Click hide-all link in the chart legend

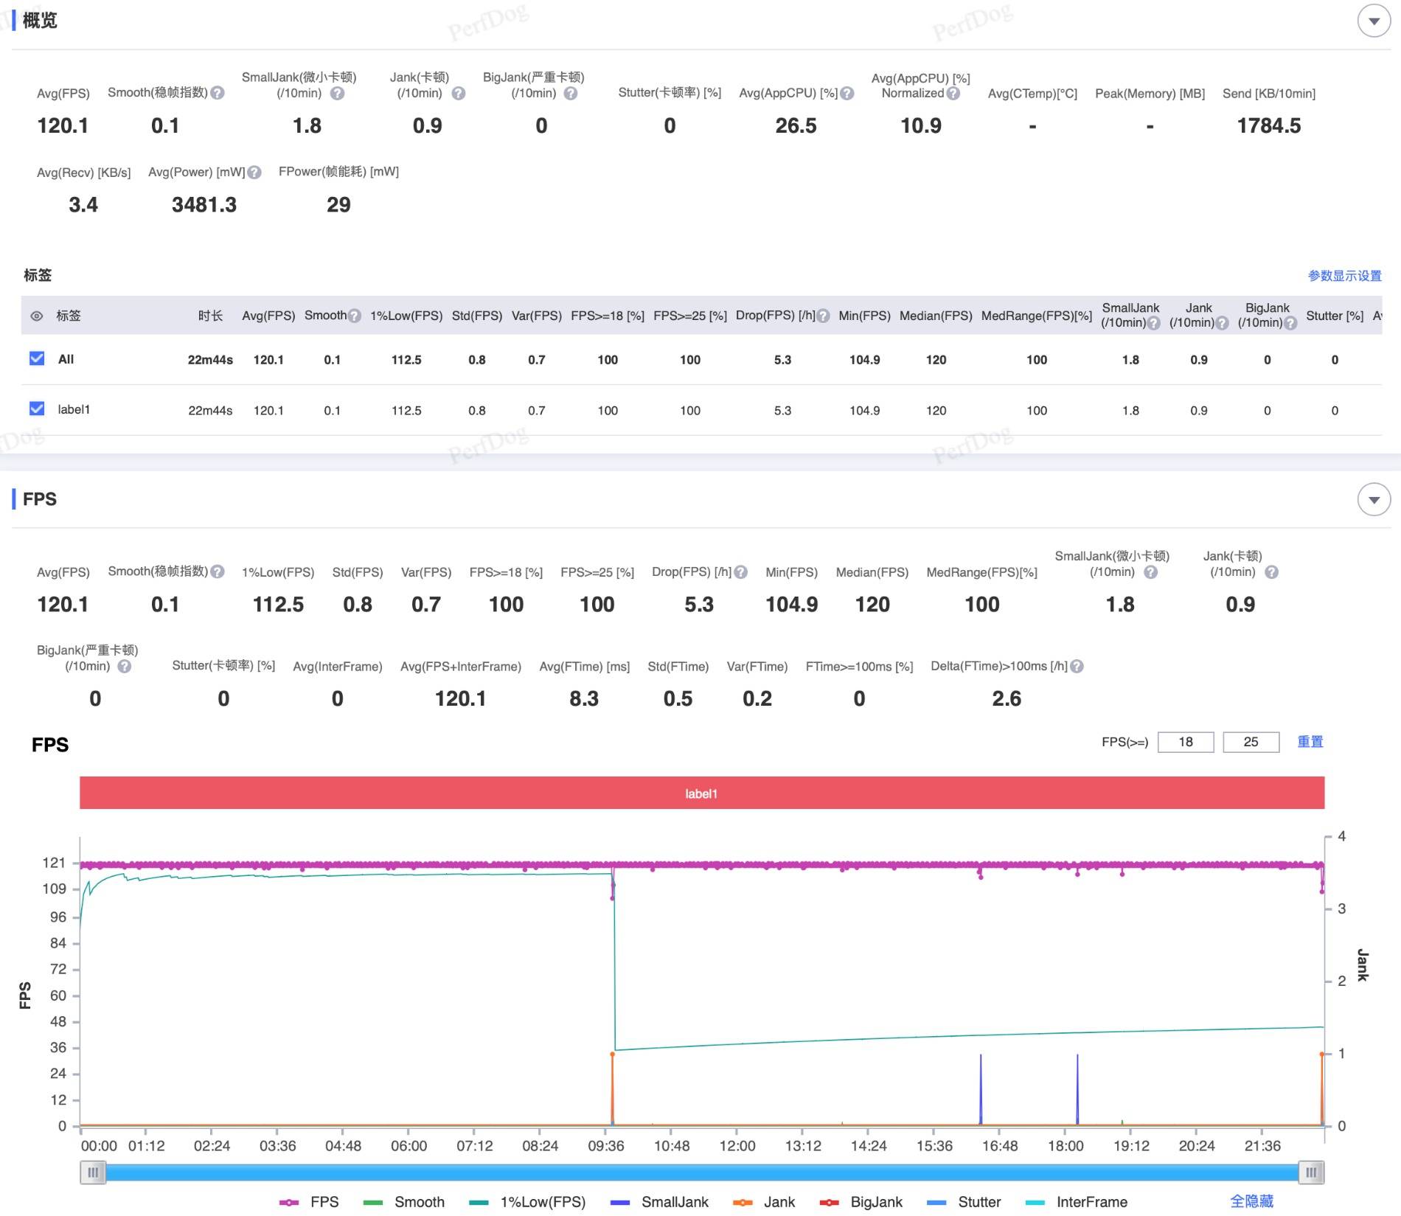pyautogui.click(x=1251, y=1201)
